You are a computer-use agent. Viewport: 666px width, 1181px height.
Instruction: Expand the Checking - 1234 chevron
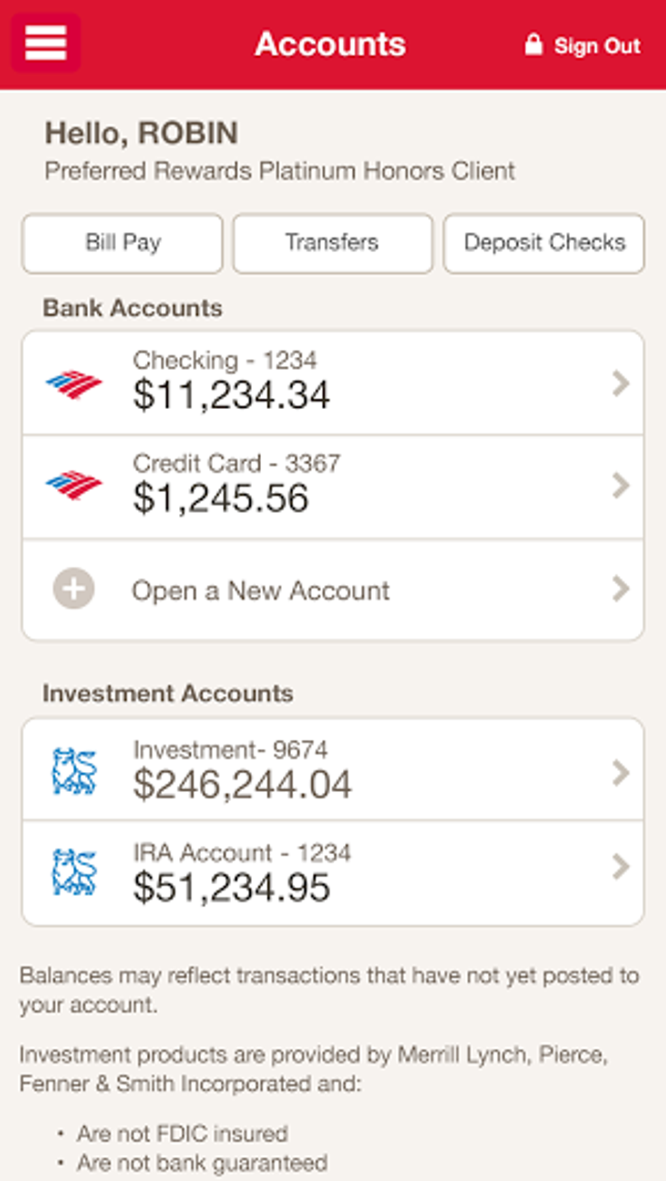click(620, 383)
